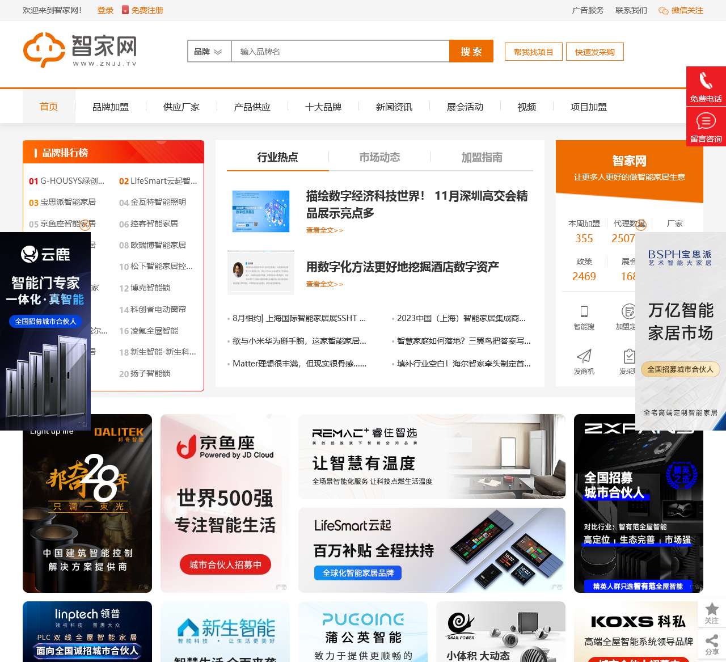Switch to the 加盟指南 tab
The image size is (726, 662).
[482, 158]
